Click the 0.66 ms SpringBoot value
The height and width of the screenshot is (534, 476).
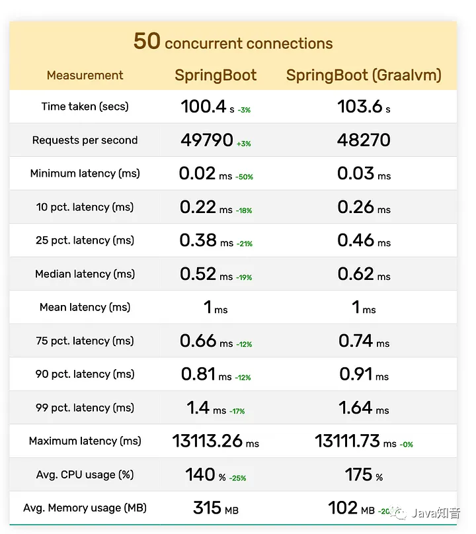(x=206, y=341)
